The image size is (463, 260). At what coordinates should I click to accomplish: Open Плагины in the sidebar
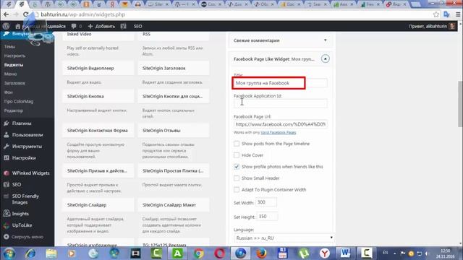pyautogui.click(x=22, y=123)
